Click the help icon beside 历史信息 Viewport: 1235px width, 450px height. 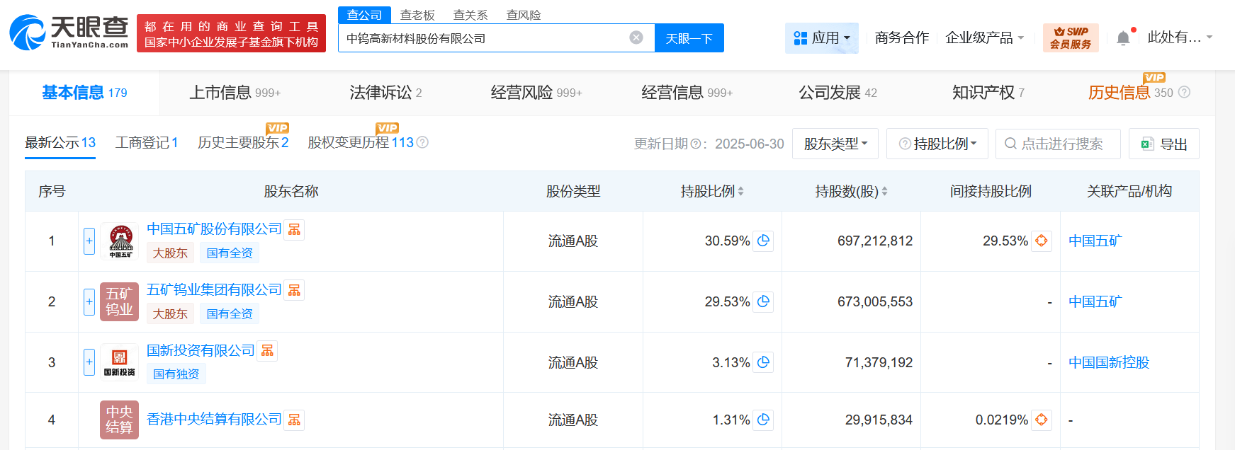(x=1184, y=93)
